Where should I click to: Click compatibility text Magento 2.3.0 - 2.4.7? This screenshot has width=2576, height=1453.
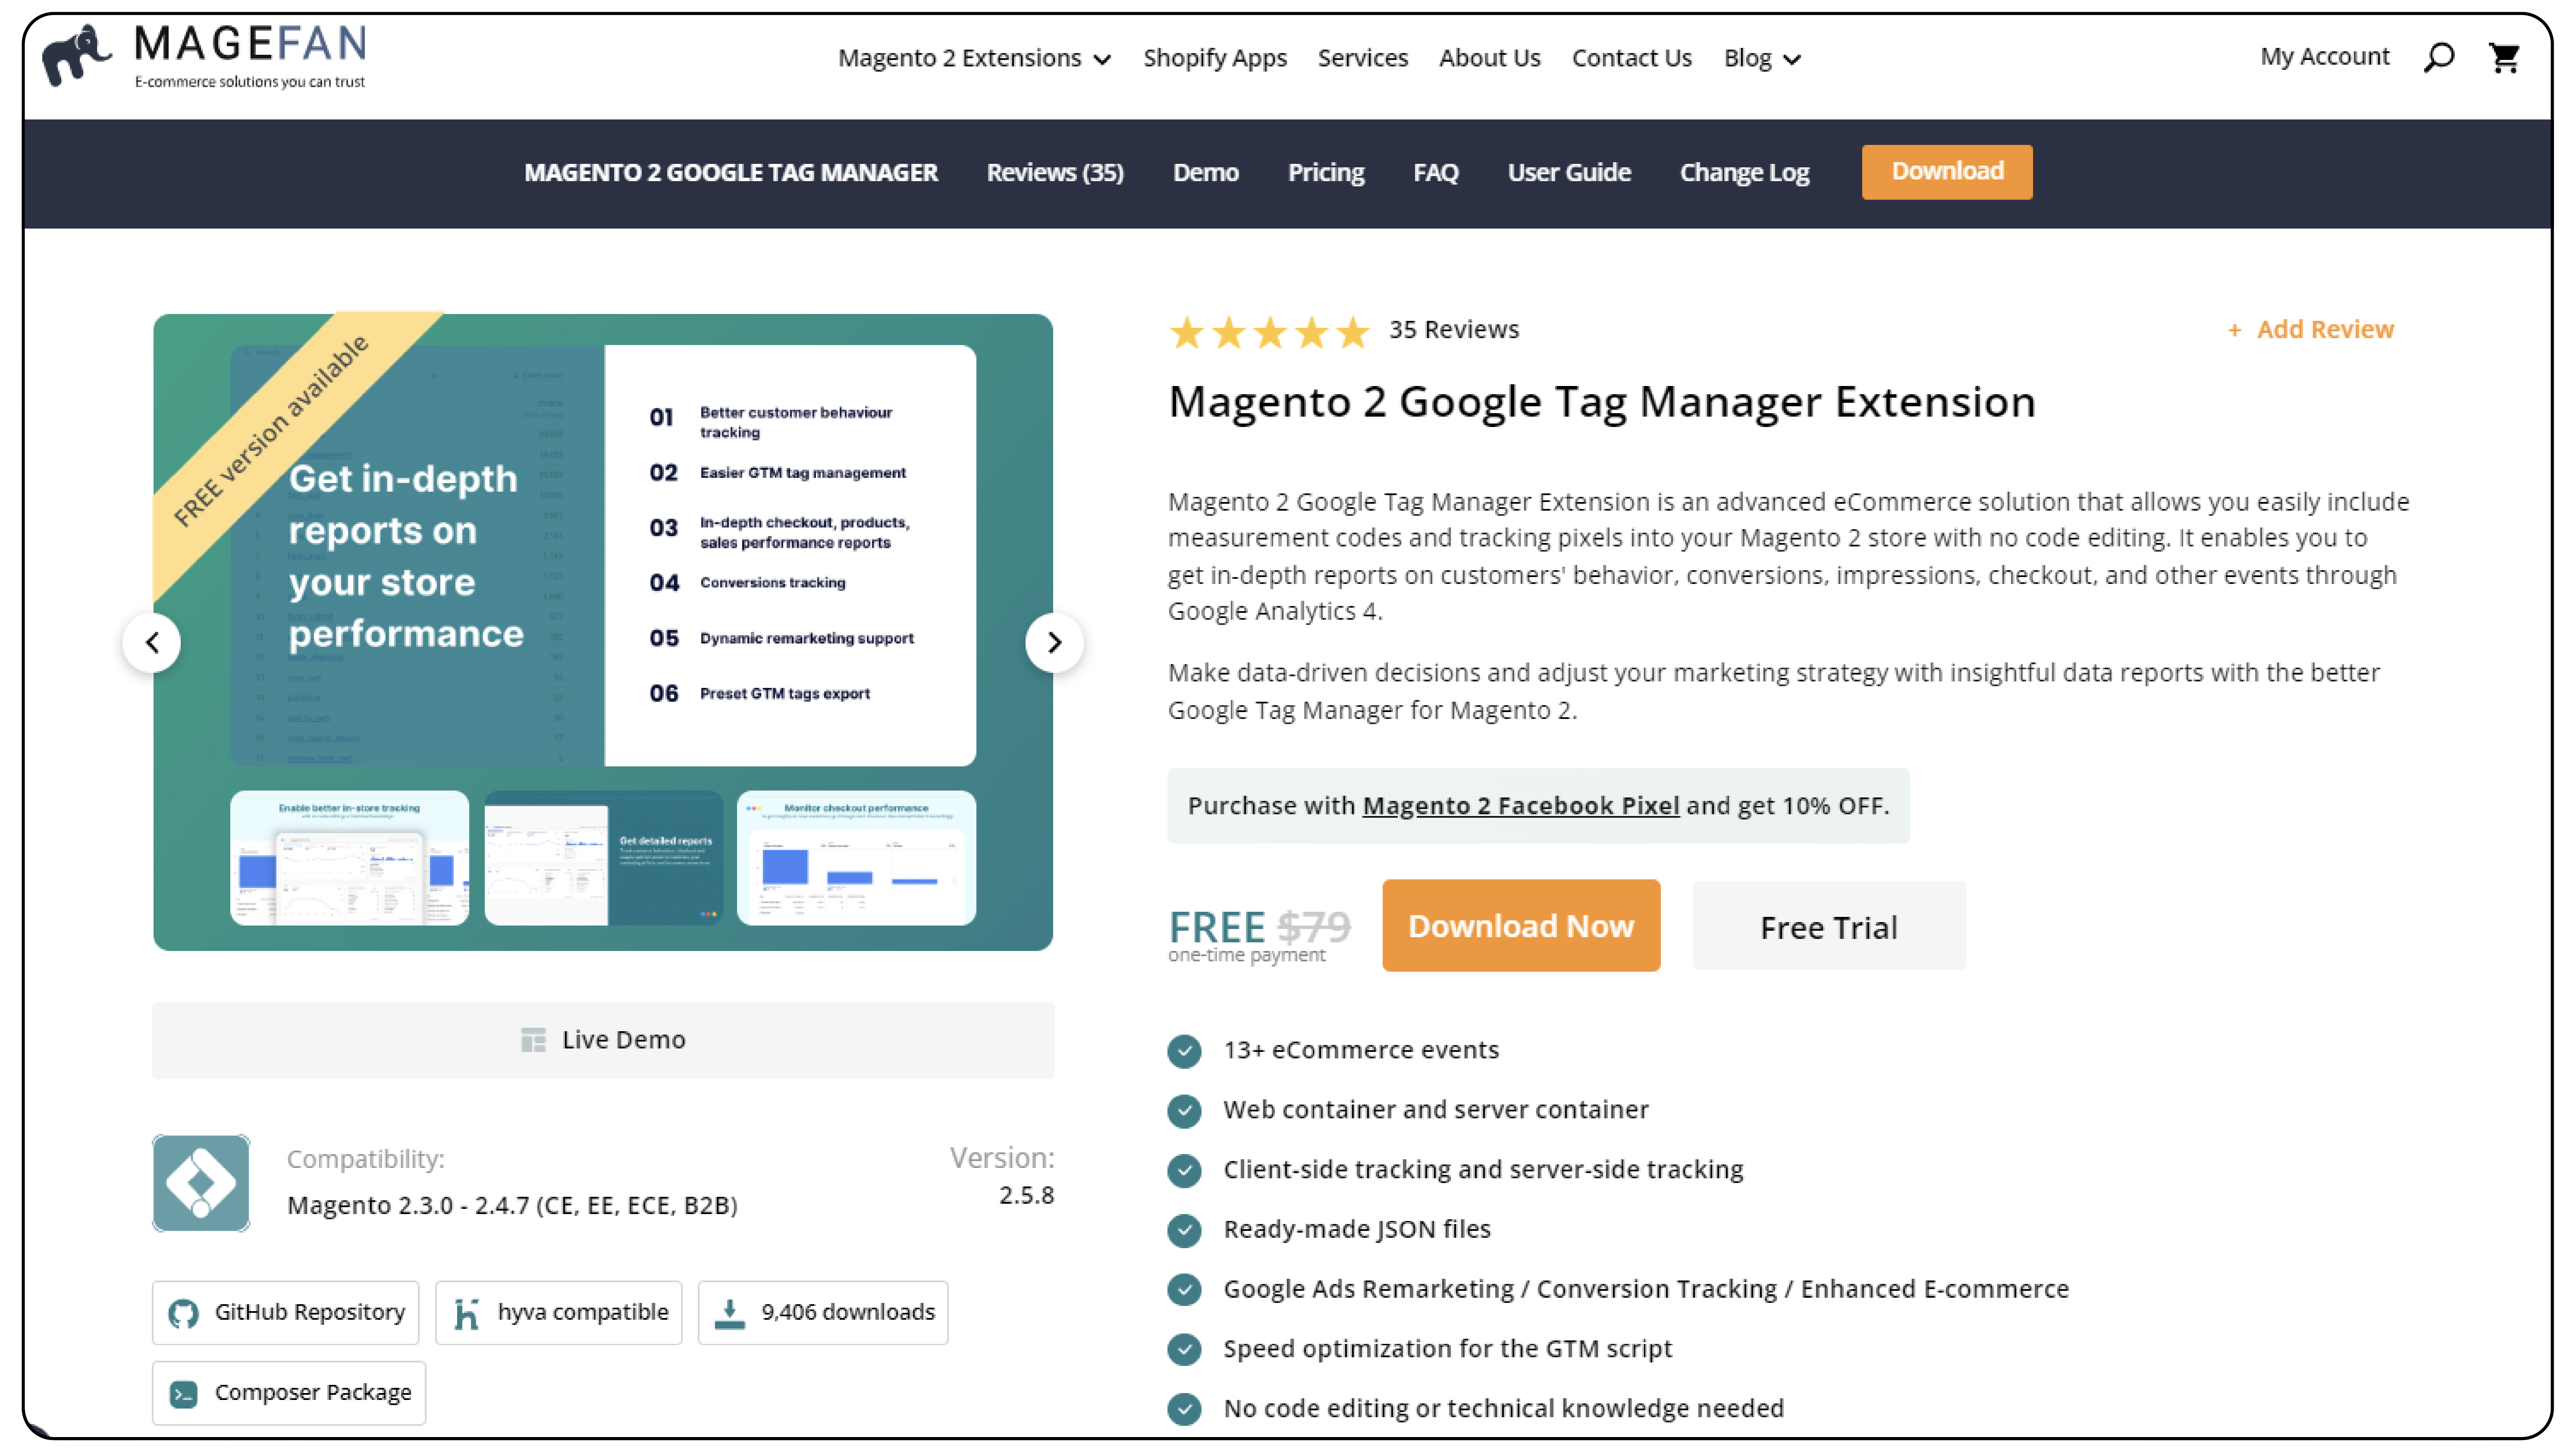click(511, 1206)
